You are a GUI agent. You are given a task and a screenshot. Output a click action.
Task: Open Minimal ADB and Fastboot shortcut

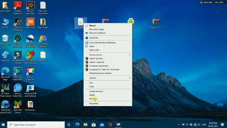coord(31,91)
